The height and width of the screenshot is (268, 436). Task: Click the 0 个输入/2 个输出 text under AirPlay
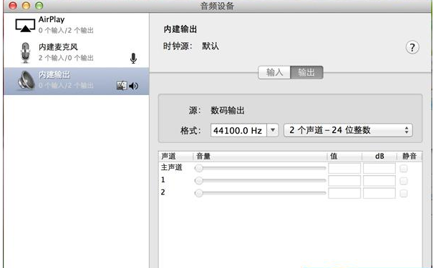click(66, 30)
